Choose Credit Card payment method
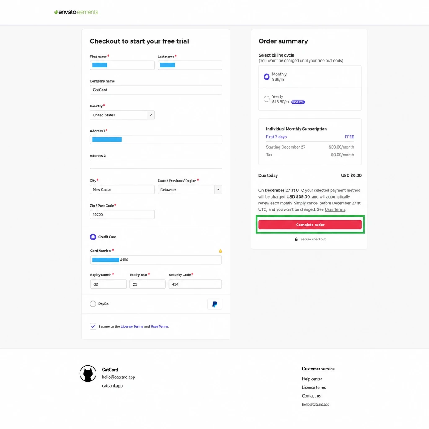This screenshot has height=429, width=429. [93, 237]
